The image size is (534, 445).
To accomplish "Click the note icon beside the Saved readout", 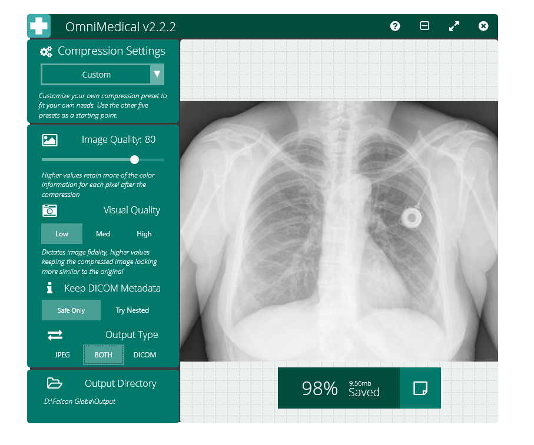I will (x=420, y=388).
